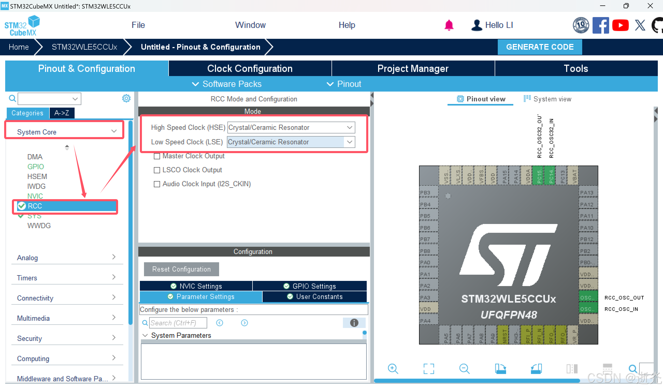Open the Software Packs dropdown
The width and height of the screenshot is (663, 389).
tap(227, 84)
